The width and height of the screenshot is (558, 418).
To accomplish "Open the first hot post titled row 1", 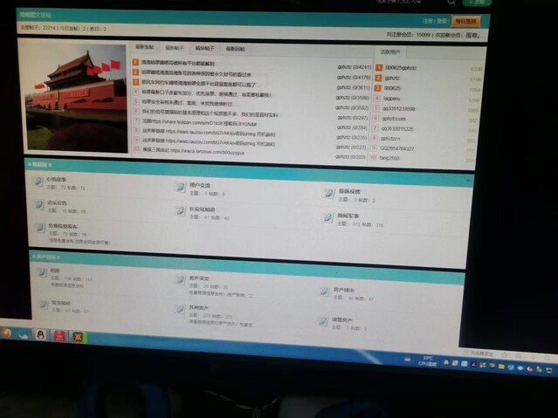I will 178,64.
